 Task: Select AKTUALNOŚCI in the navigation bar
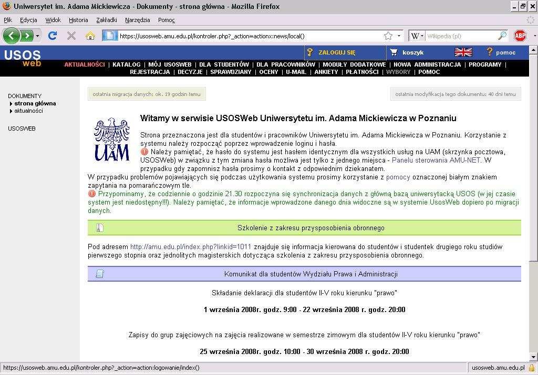[85, 65]
